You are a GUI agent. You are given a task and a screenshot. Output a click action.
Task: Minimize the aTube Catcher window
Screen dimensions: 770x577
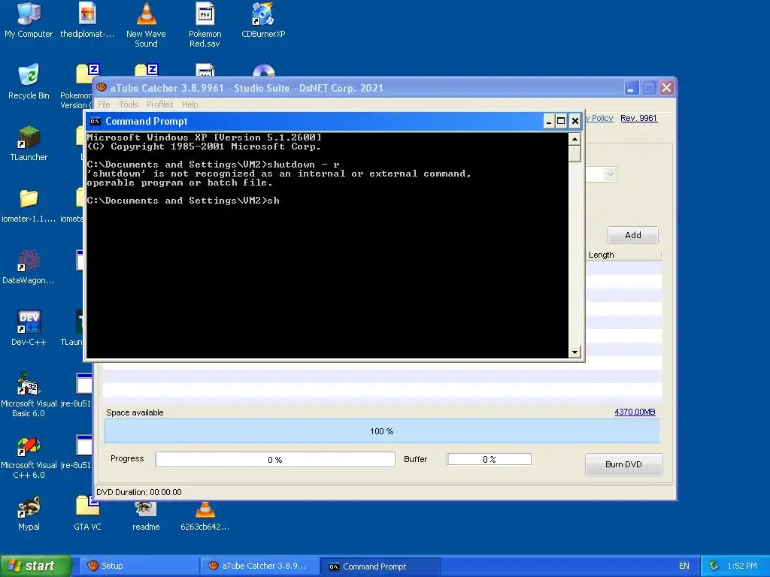[x=632, y=88]
